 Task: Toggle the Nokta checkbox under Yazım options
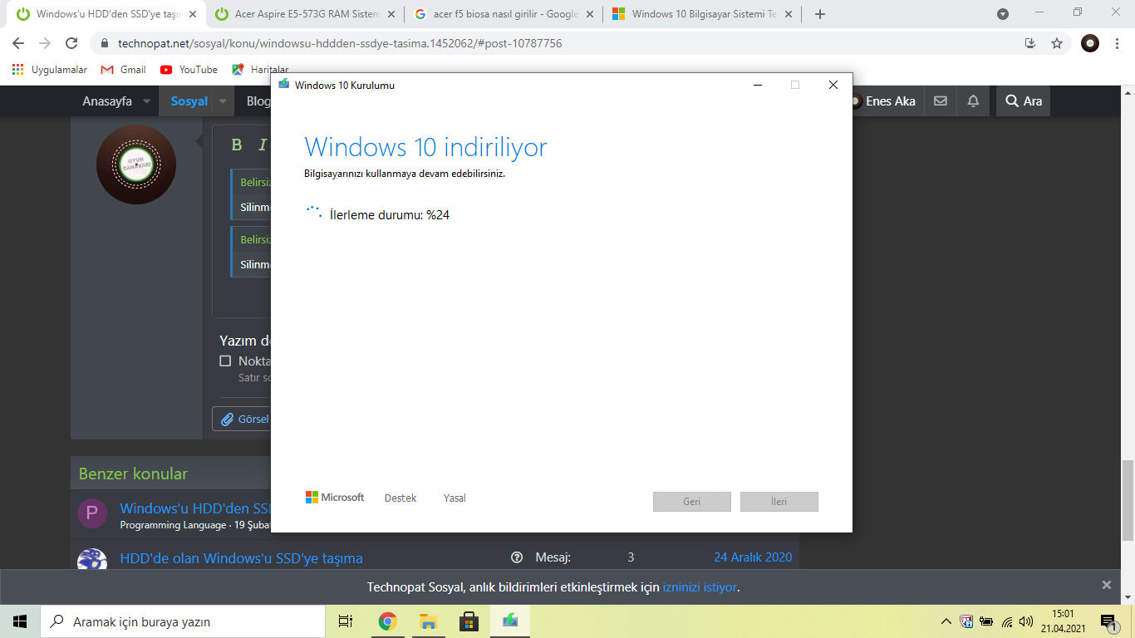coord(225,361)
